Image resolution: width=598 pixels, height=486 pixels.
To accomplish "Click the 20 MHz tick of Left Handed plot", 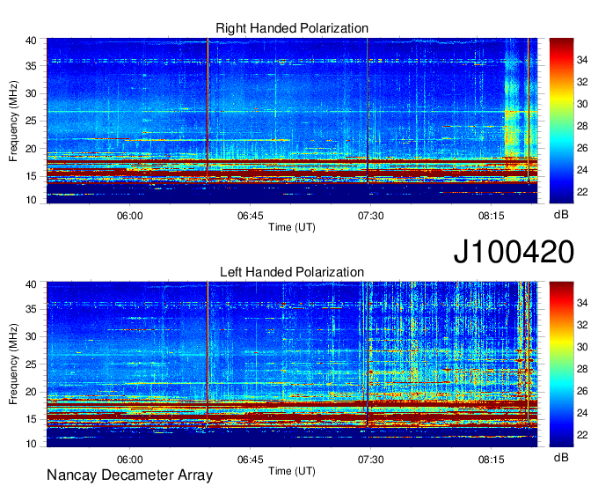I will (x=31, y=392).
